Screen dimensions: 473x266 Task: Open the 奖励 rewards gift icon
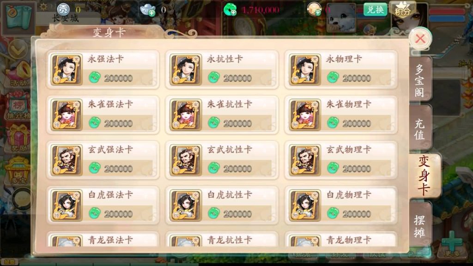click(18, 138)
